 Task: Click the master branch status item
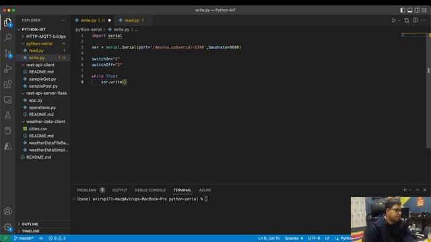pyautogui.click(x=24, y=238)
